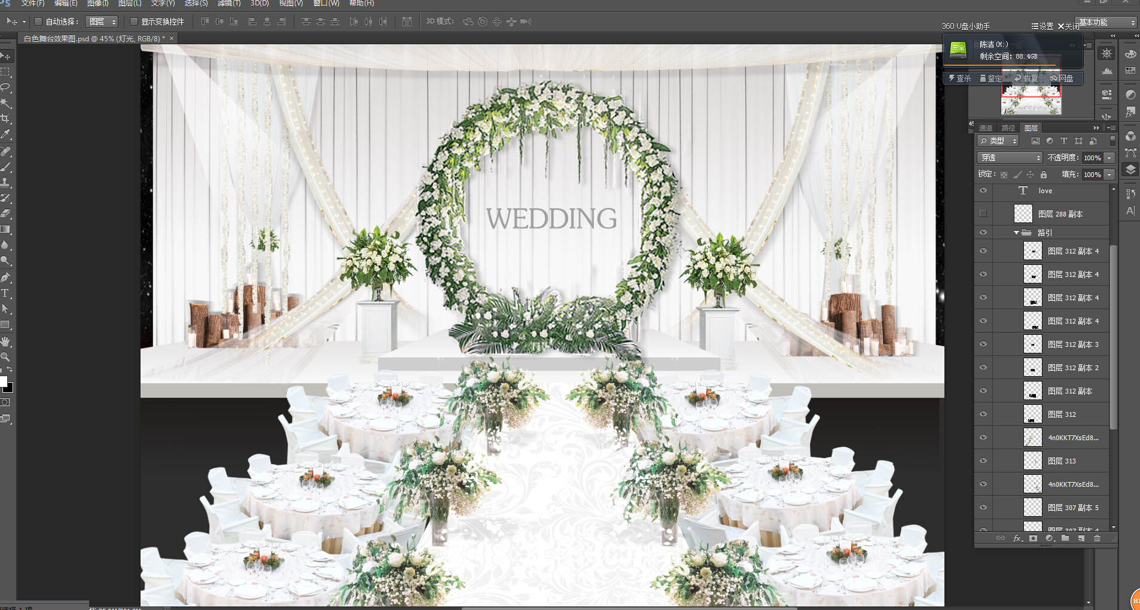Toggle visibility of the 路引 group

click(x=983, y=233)
